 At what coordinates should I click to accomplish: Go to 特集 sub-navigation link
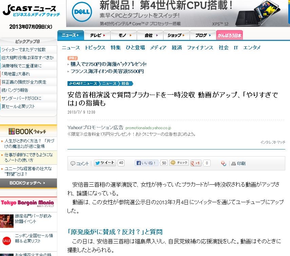tap(116, 48)
